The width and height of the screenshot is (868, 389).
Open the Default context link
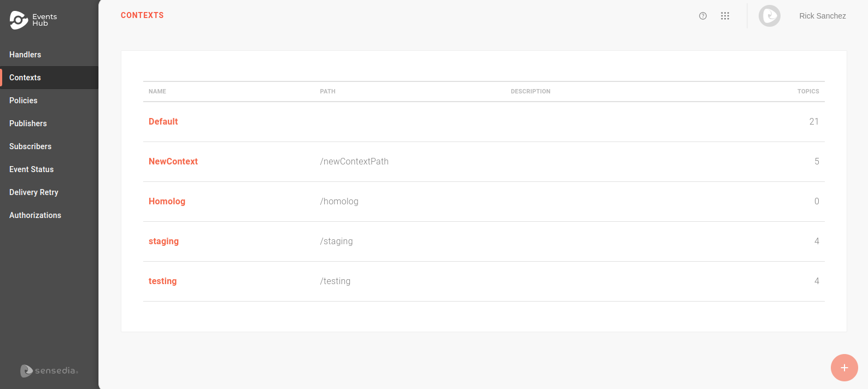click(163, 121)
